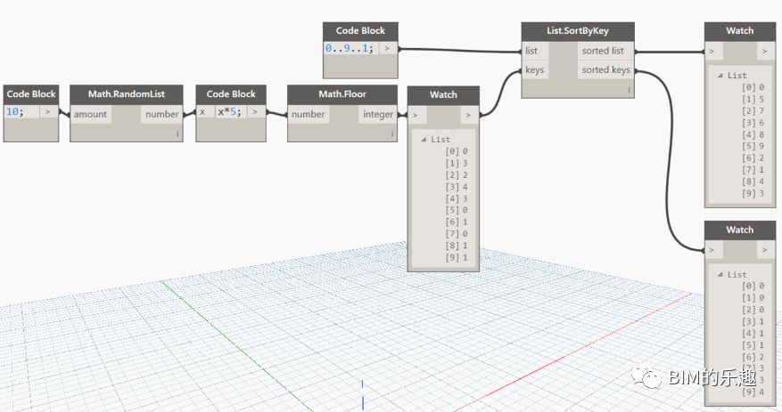Select list row "[2] 0" in sorted keys Watch

coord(753,310)
